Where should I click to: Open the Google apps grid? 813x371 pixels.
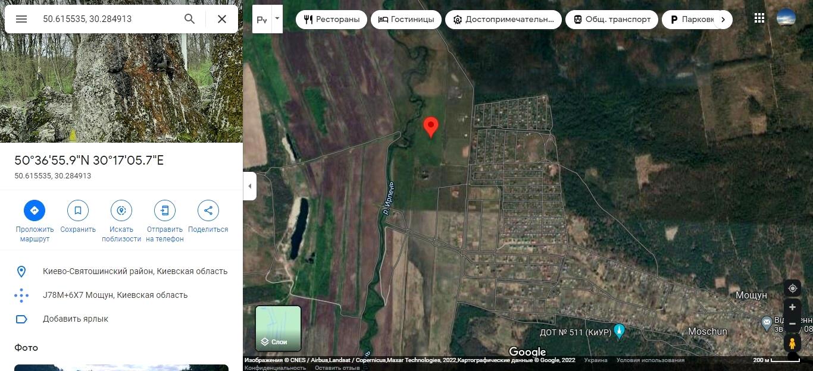pos(759,18)
